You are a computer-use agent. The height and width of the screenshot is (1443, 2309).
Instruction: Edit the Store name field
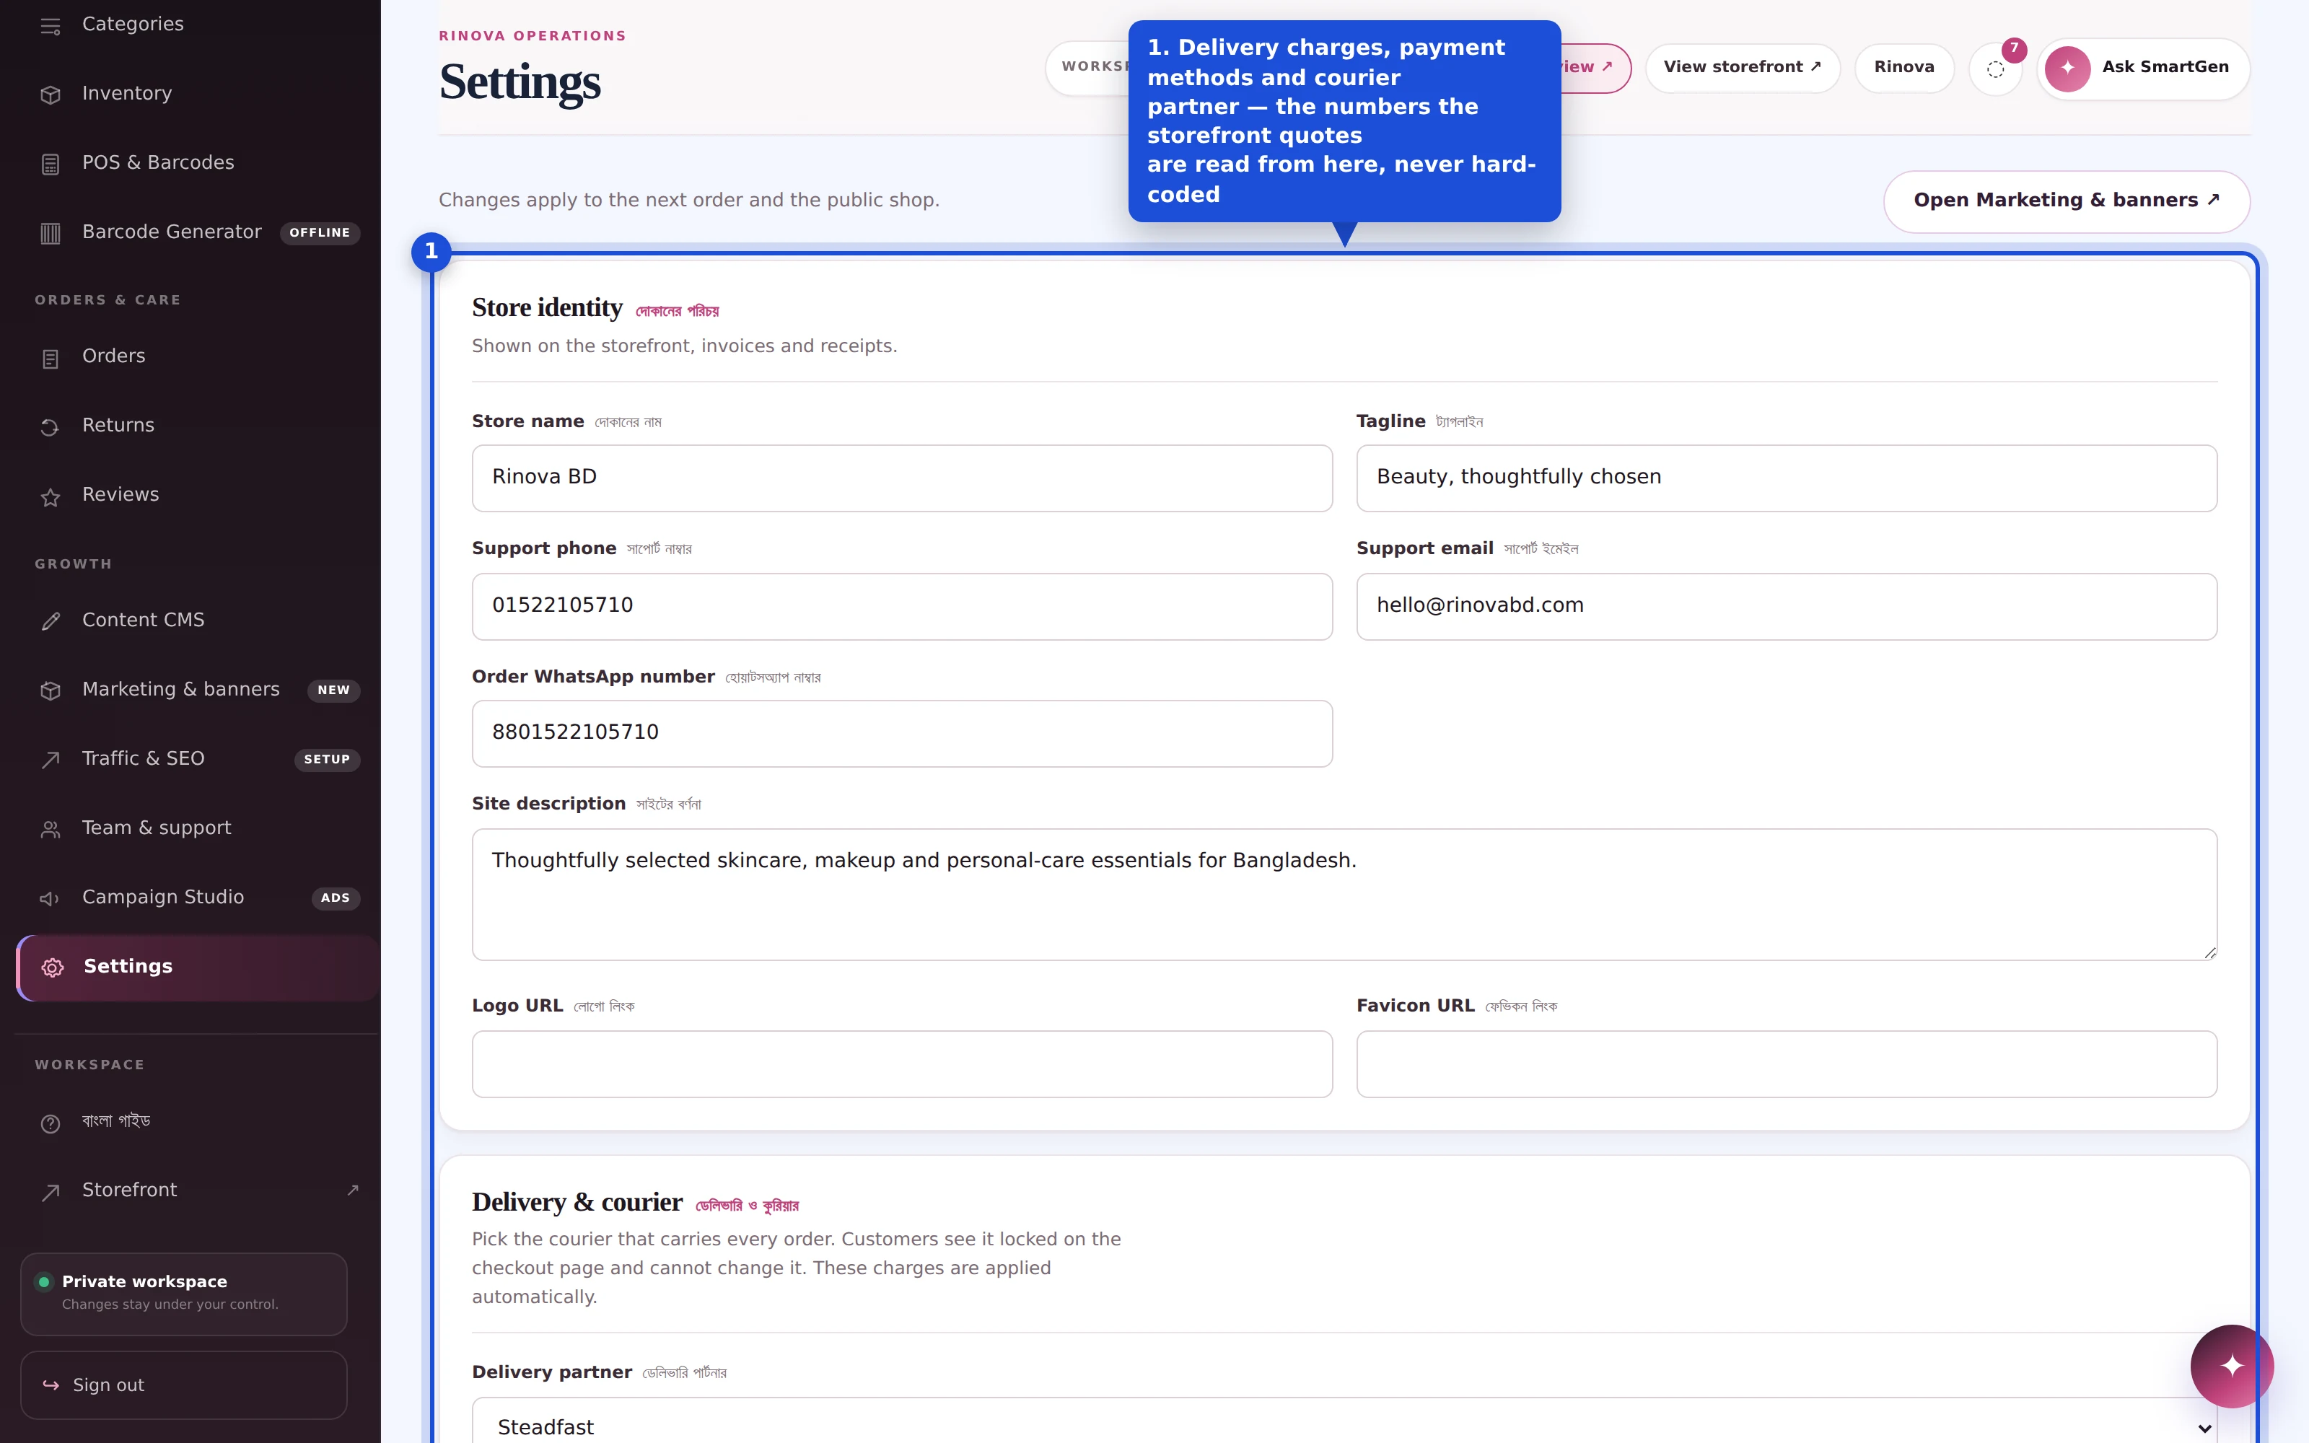[902, 477]
